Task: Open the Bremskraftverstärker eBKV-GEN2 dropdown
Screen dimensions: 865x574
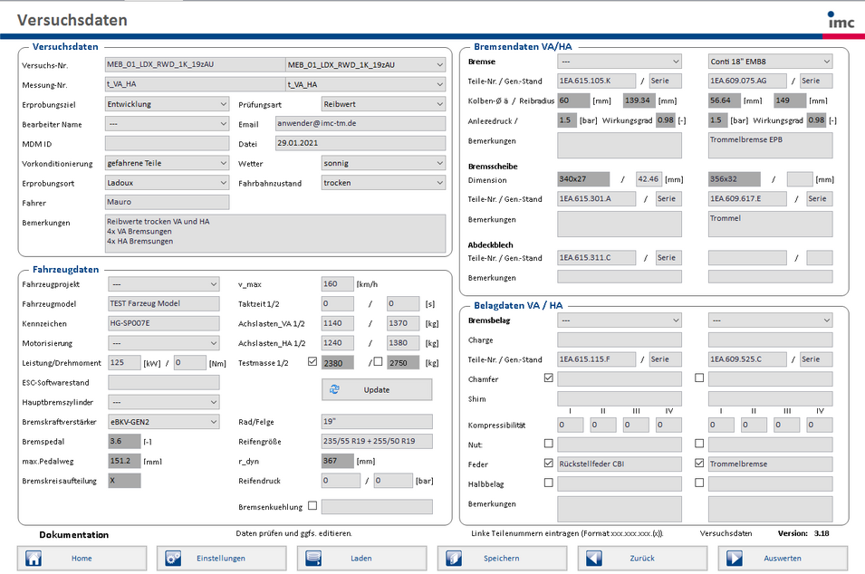Action: click(213, 422)
